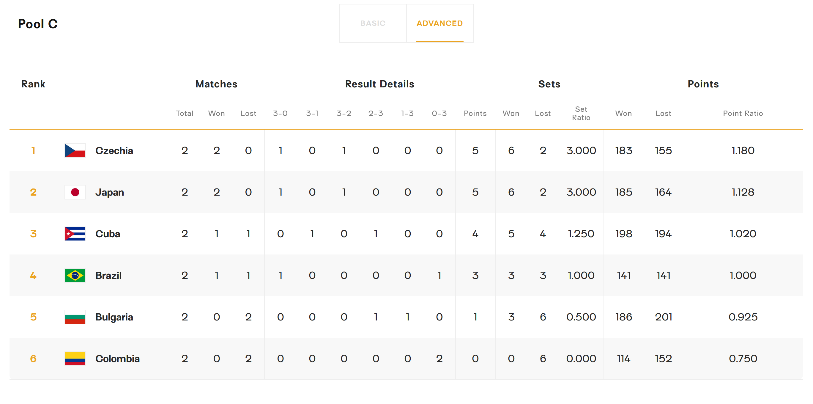Click the Set Ratio column header
813x404 pixels.
[581, 113]
